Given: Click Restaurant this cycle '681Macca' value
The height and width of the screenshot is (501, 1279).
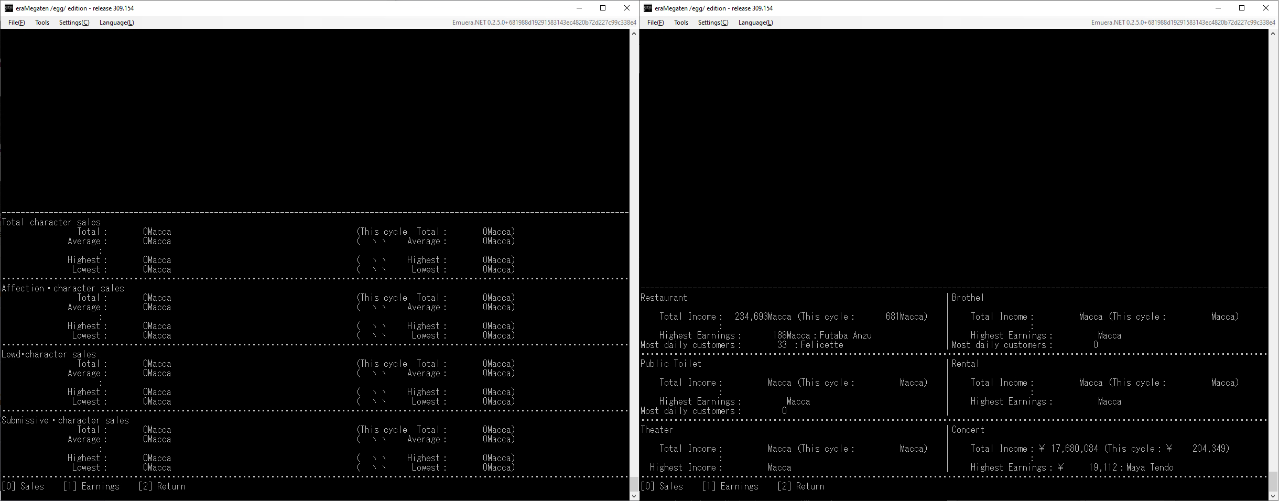Looking at the screenshot, I should [x=904, y=317].
